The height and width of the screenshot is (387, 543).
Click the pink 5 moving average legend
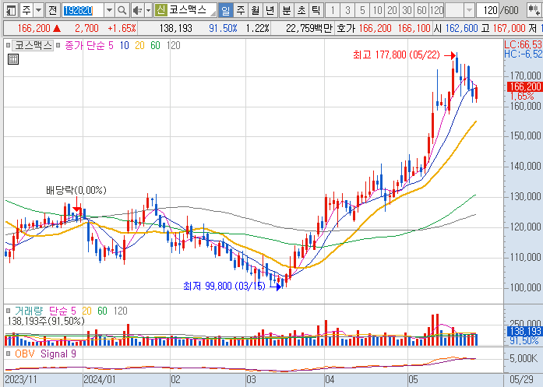click(111, 45)
